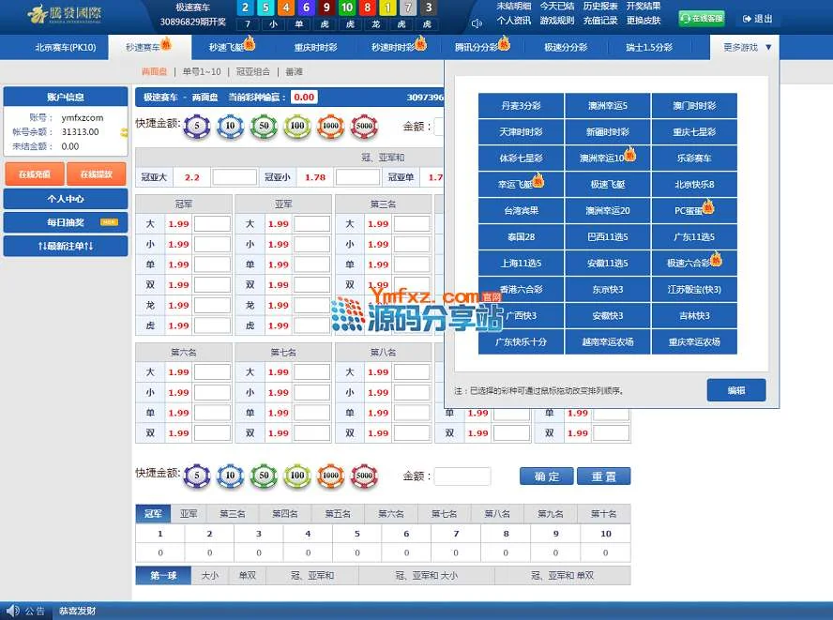
Task: Open the 在线客服 online support button
Action: coord(701,19)
